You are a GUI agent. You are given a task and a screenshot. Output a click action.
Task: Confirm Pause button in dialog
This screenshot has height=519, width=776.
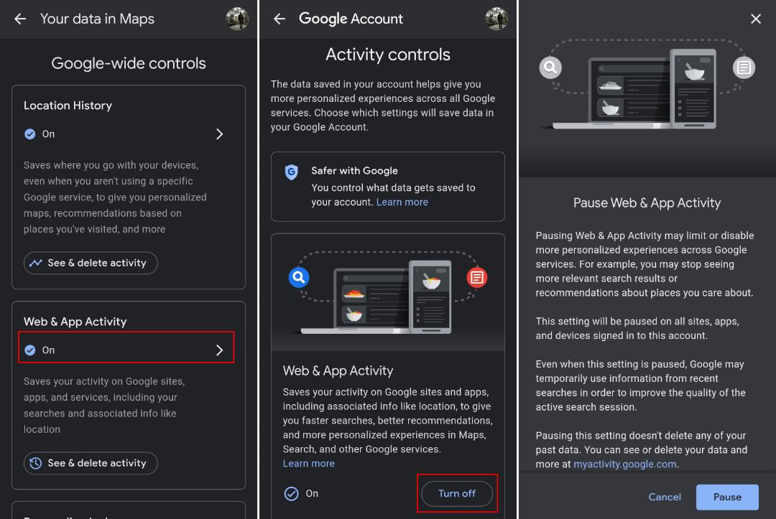click(x=727, y=497)
